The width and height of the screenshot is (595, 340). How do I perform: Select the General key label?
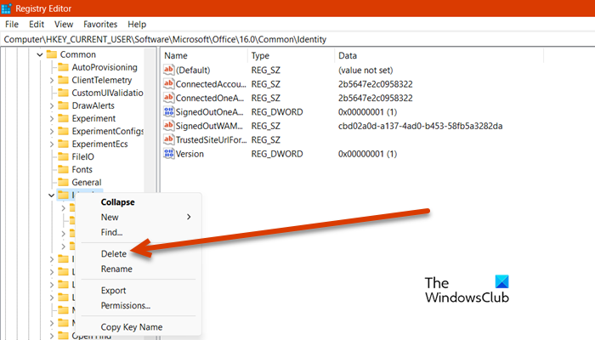pyautogui.click(x=87, y=183)
